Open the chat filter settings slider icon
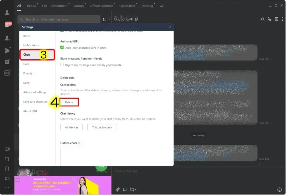Viewport: 286px width, 195px height. [x=162, y=6]
